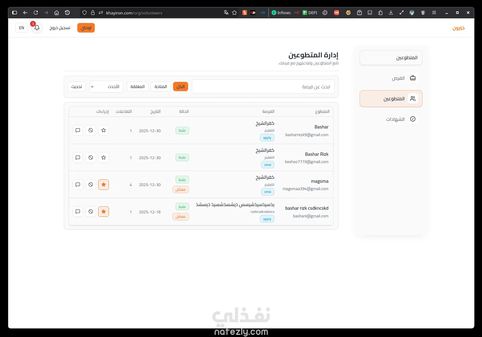Image resolution: width=482 pixels, height=337 pixels.
Task: Message volunteer basharrezk9@gmail.com
Action: point(78,130)
